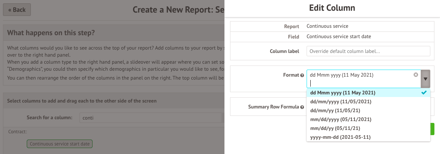
Task: Click the Continuous service start date field value
Action: 339,37
